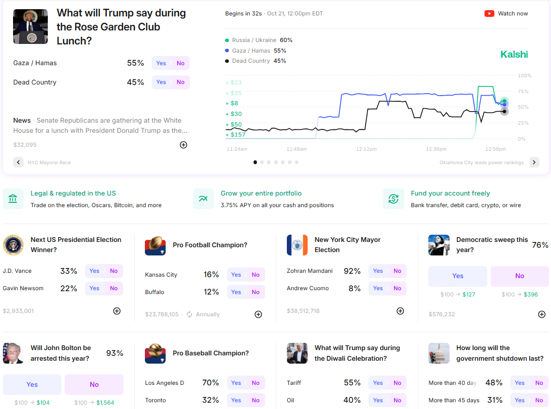551x409 pixels.
Task: Select No for Dead Country
Action: pos(180,82)
